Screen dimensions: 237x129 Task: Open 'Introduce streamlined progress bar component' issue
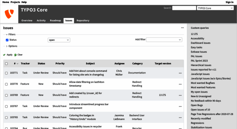coord(89,106)
